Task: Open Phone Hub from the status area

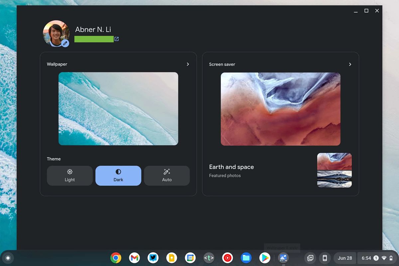Action: point(325,258)
